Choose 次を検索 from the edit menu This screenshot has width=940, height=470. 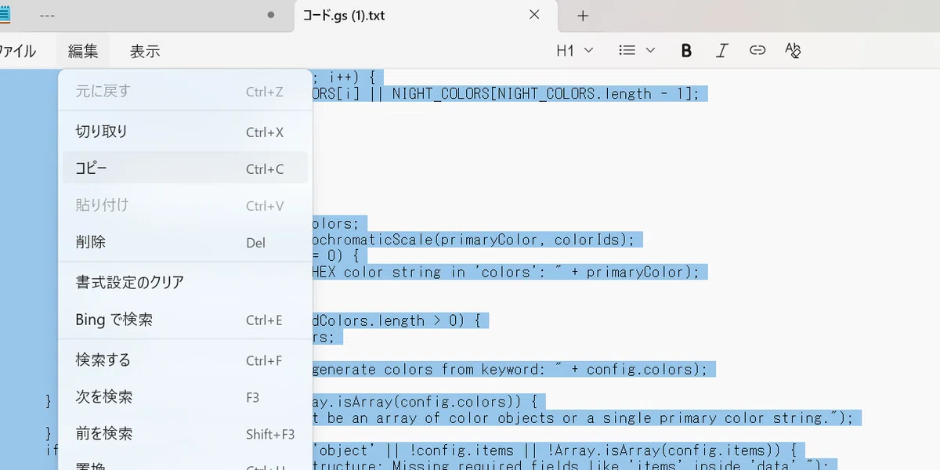pos(185,397)
